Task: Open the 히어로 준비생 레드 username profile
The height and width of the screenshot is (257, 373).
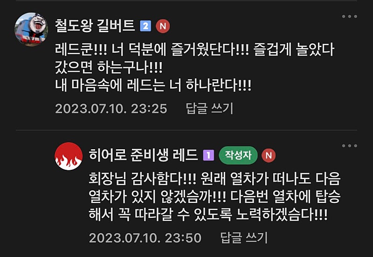Action: [x=143, y=155]
